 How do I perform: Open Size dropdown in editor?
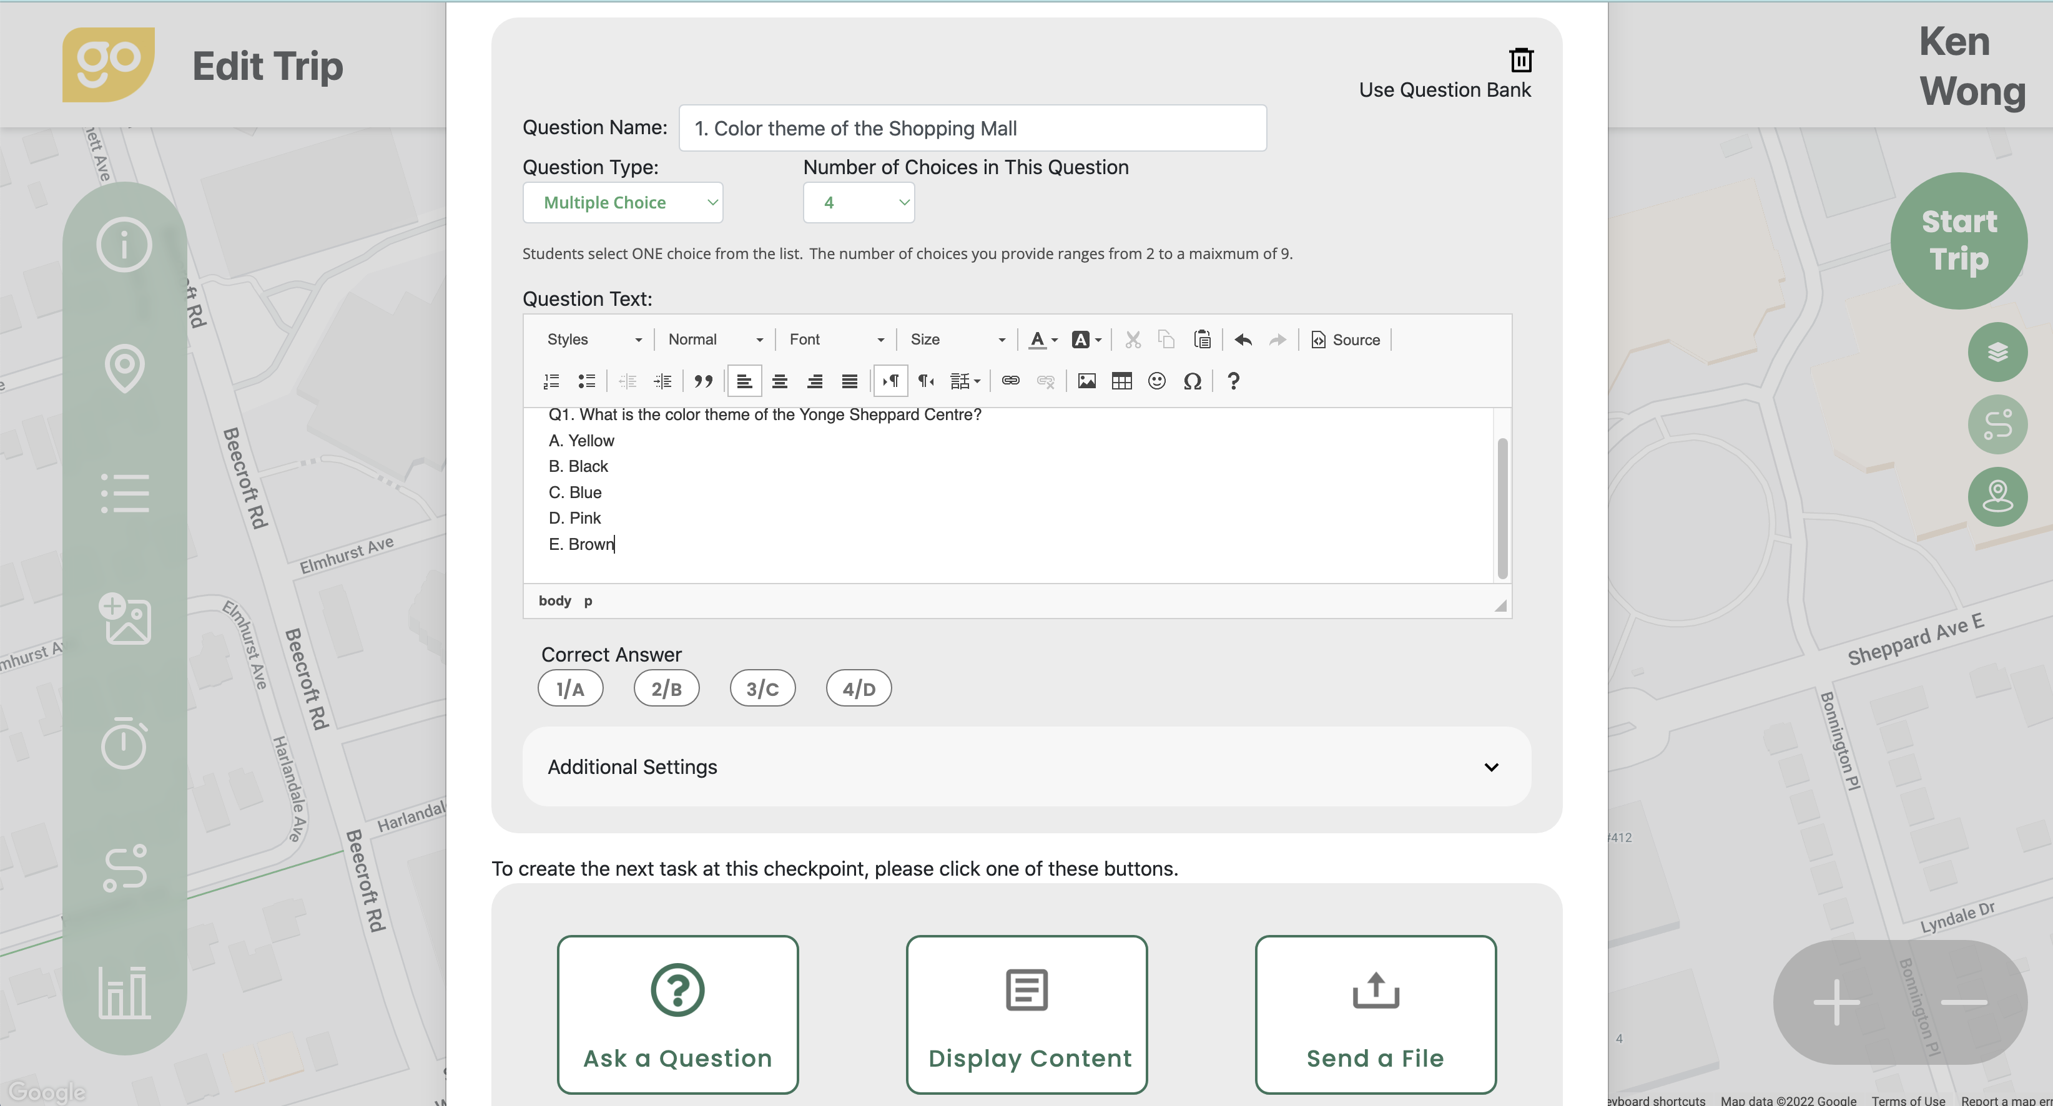(957, 340)
